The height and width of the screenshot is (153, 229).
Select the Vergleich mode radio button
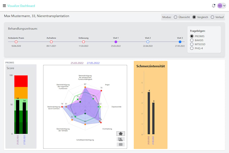pyautogui.click(x=194, y=17)
